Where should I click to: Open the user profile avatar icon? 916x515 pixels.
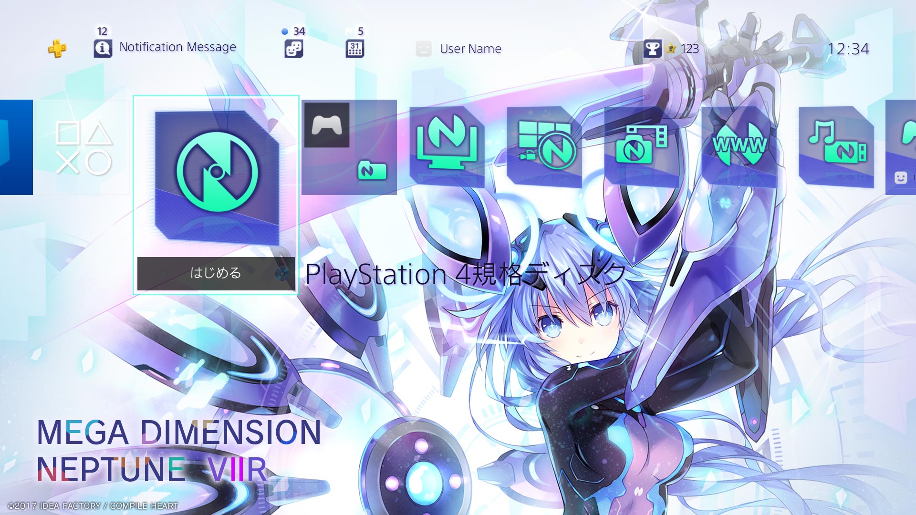coord(423,49)
